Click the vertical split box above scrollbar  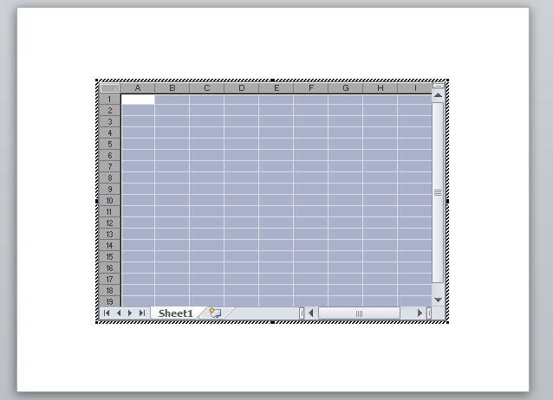438,85
